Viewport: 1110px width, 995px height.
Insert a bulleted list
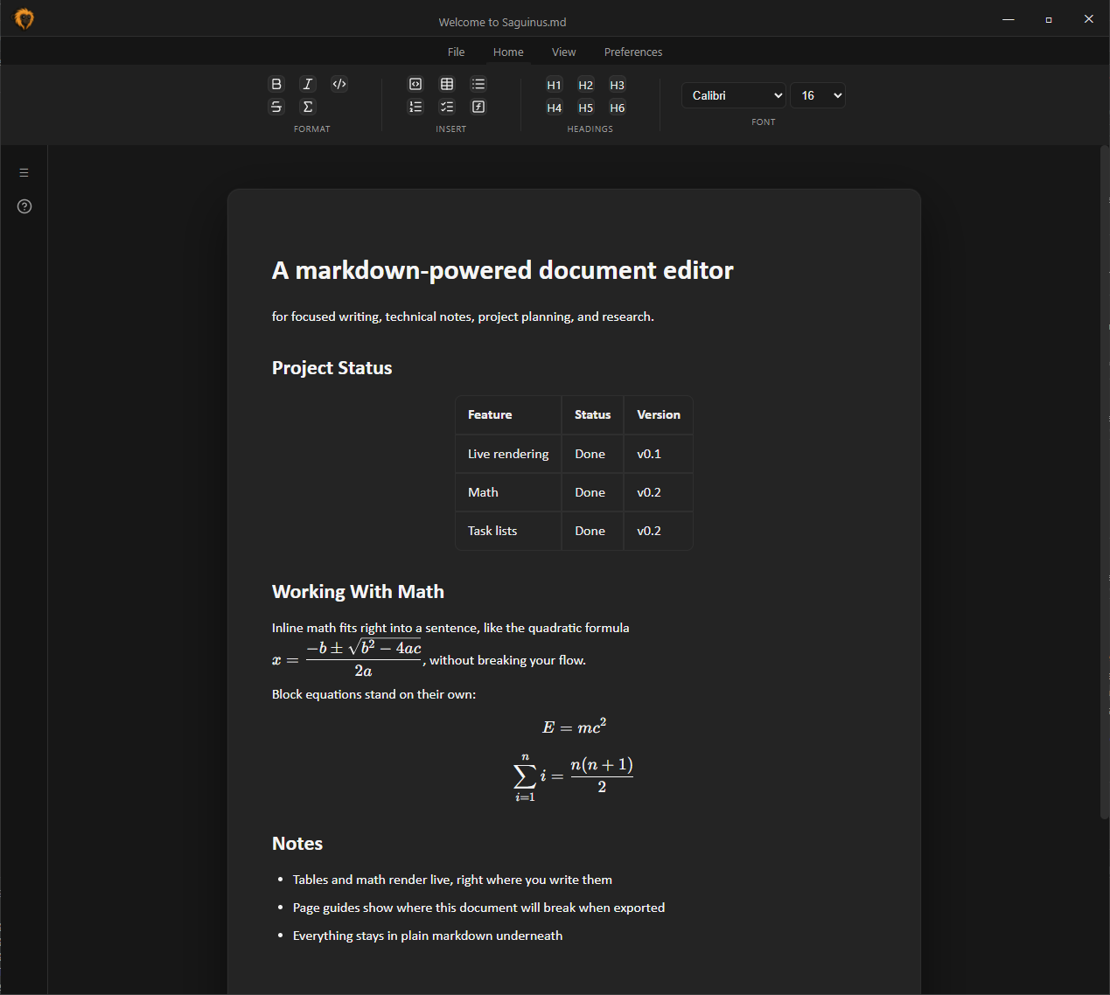[x=478, y=84]
